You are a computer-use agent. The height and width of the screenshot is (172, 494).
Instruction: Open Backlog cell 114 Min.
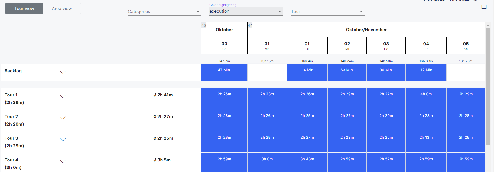point(307,72)
